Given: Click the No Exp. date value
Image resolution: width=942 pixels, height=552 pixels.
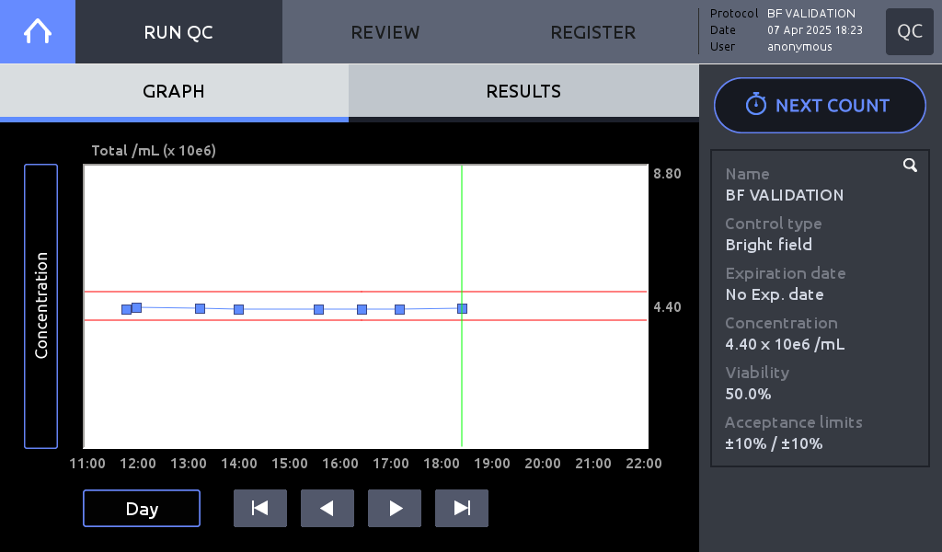Looking at the screenshot, I should 775,294.
